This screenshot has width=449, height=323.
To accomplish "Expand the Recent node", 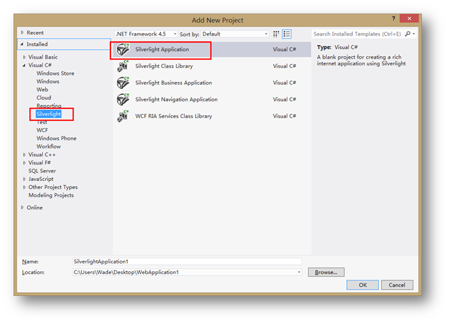I will point(23,33).
